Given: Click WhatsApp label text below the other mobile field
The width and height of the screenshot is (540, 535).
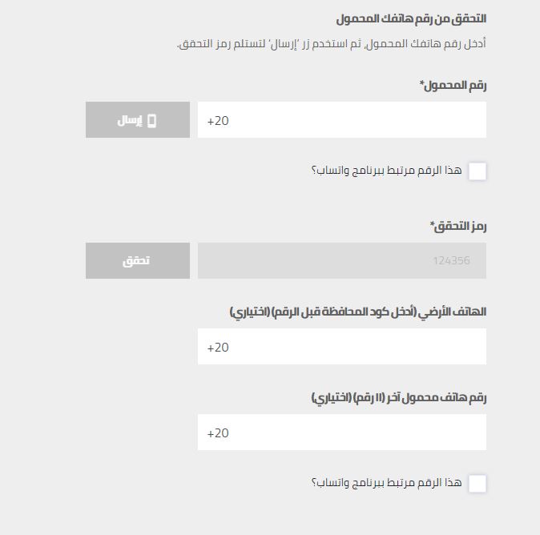Looking at the screenshot, I should (386, 483).
